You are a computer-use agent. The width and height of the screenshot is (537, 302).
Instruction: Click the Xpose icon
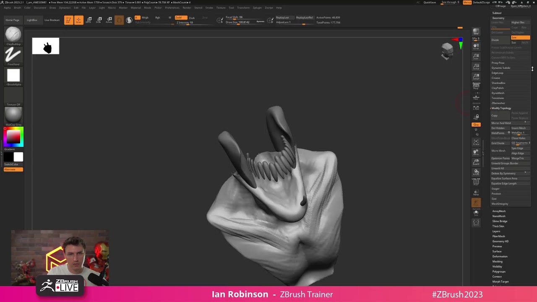coord(476,223)
